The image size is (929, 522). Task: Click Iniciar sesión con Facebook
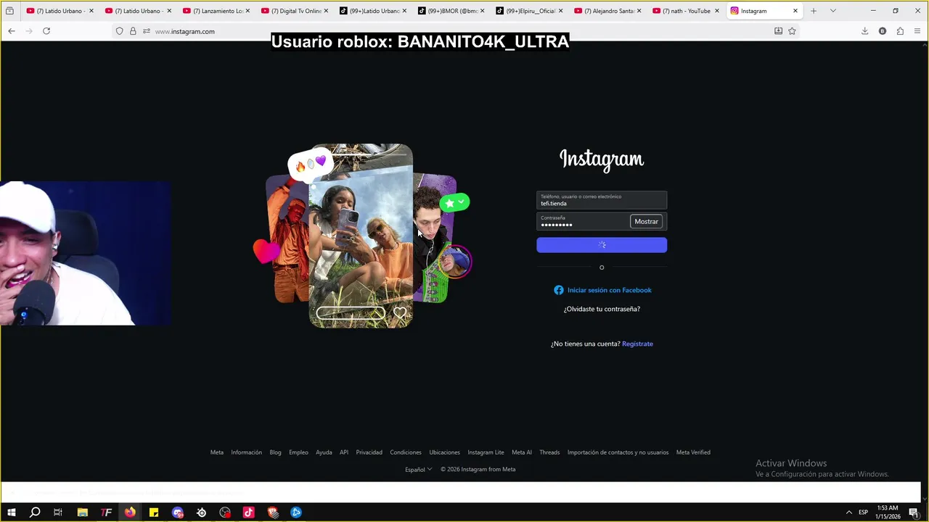tap(610, 290)
